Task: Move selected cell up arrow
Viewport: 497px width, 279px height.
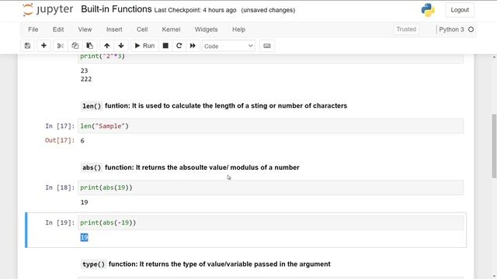Action: coord(107,46)
